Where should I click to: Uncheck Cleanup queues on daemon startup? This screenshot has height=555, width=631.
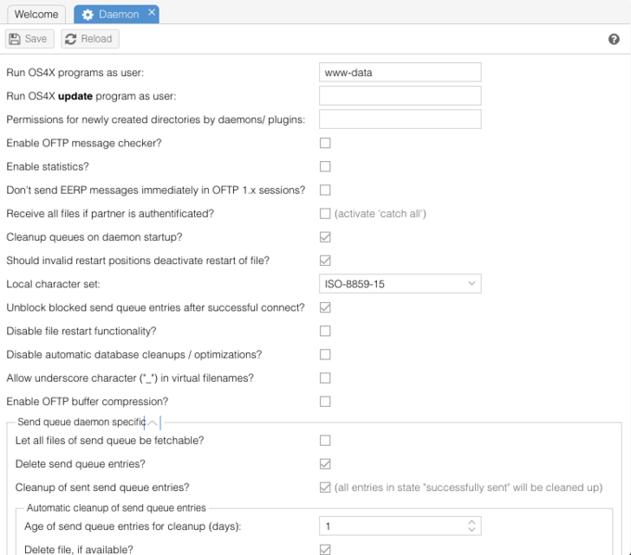point(325,237)
